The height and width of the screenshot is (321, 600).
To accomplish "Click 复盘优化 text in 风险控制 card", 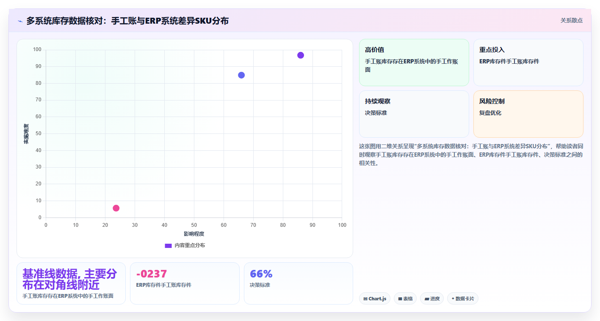I will pos(490,113).
